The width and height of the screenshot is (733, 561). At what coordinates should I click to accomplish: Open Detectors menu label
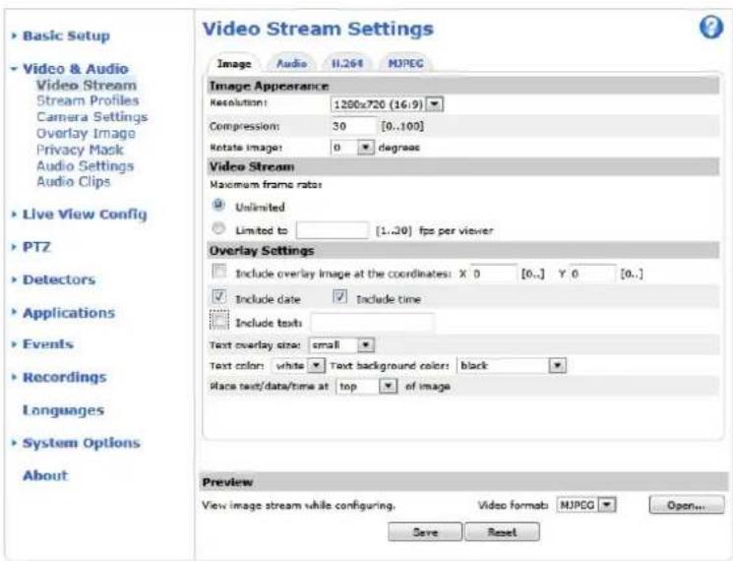(x=59, y=280)
